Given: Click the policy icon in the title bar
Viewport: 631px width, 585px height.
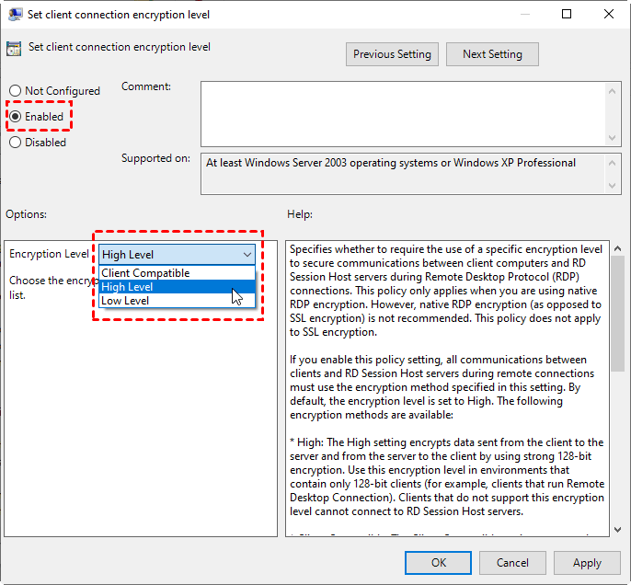Looking at the screenshot, I should pyautogui.click(x=15, y=15).
